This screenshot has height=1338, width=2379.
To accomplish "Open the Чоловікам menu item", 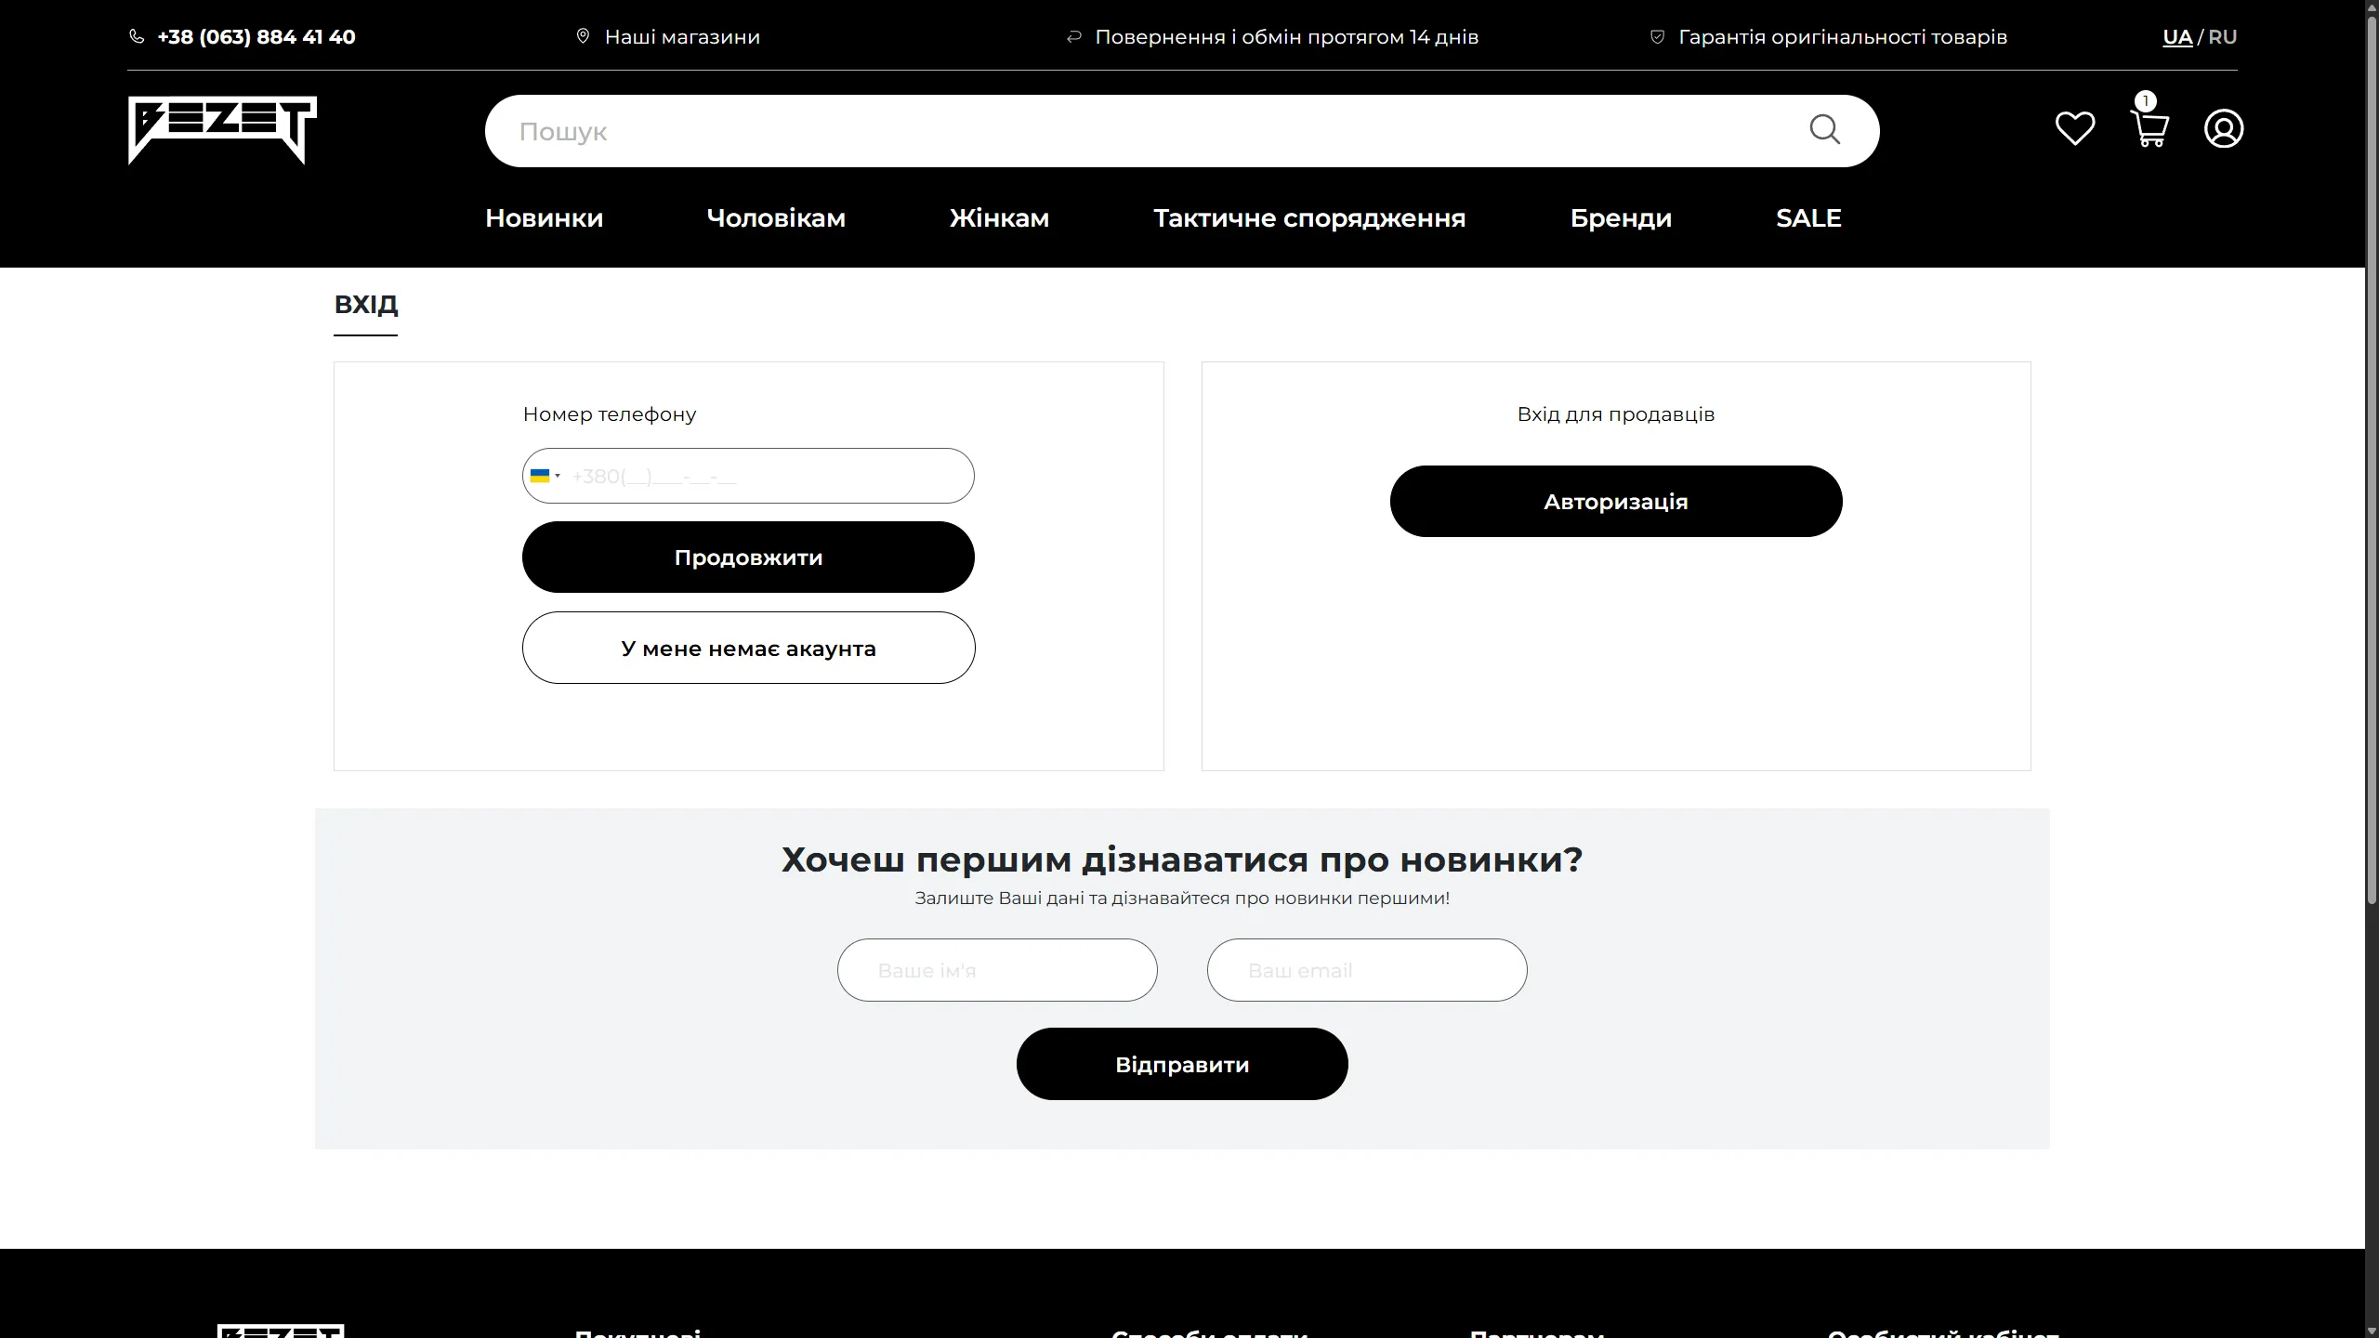I will click(x=776, y=218).
